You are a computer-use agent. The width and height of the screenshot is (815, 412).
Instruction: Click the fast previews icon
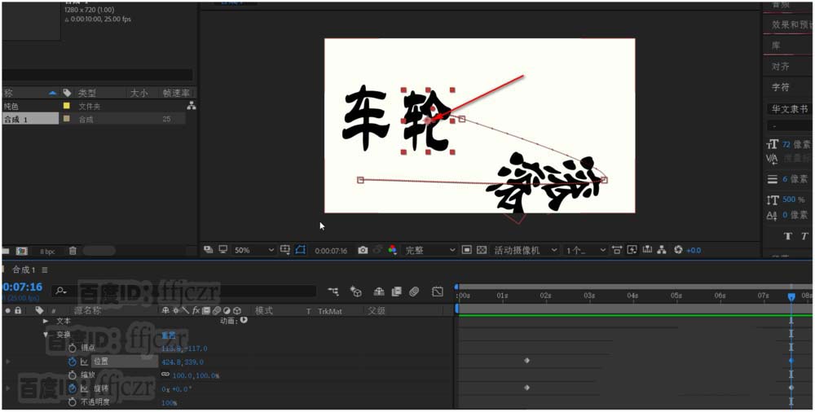click(632, 250)
